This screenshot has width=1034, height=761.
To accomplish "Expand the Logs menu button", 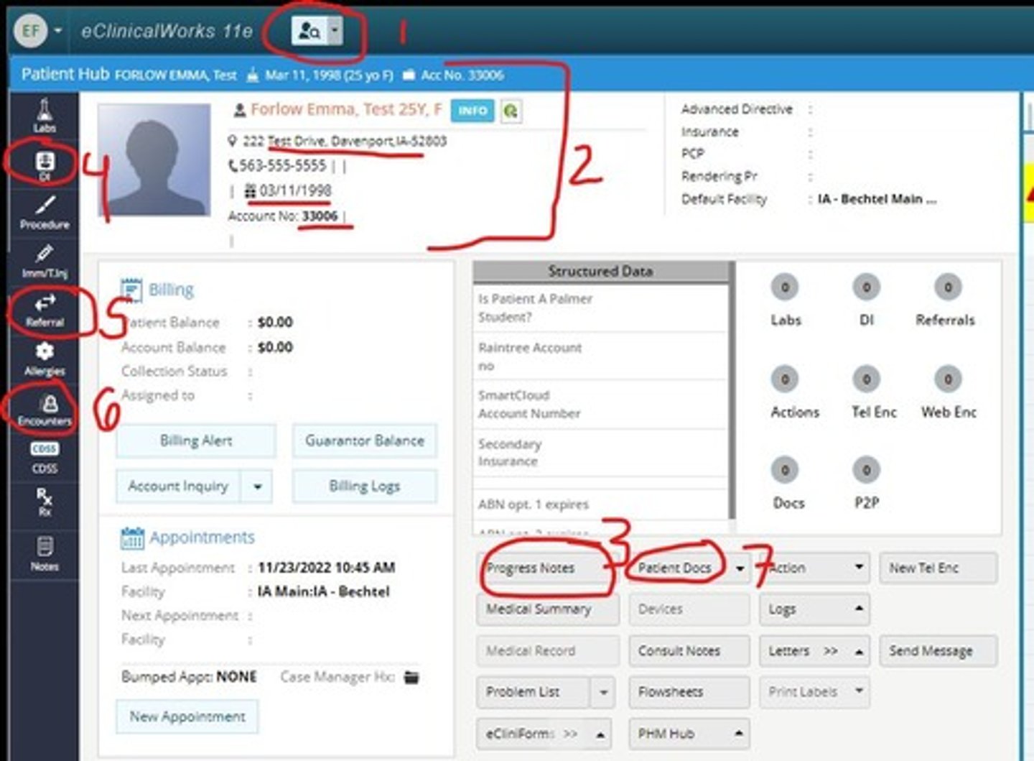I will coord(814,609).
